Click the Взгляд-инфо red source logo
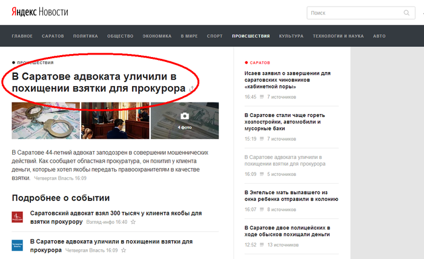 pos(18,217)
